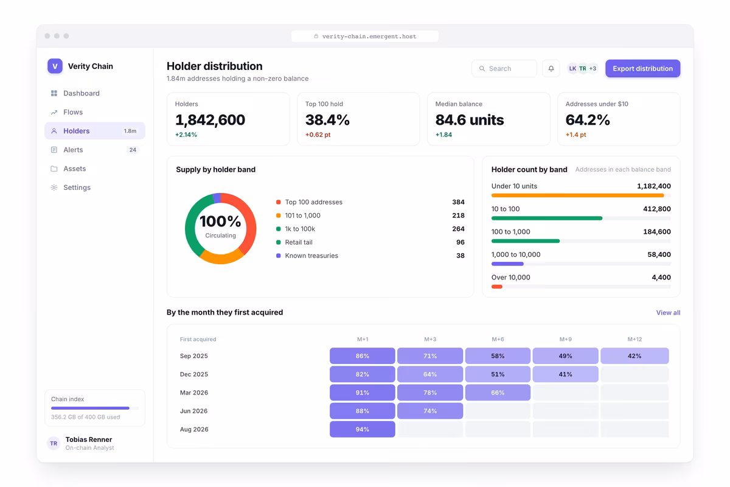Click the verity-chain.emergent.host address bar
The height and width of the screenshot is (487, 730).
365,37
